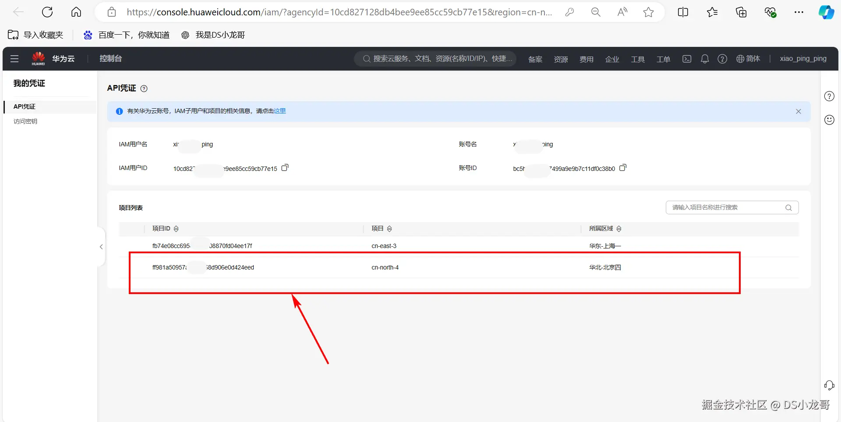Toggle split screen view
Viewport: 841px width, 422px height.
tap(683, 12)
